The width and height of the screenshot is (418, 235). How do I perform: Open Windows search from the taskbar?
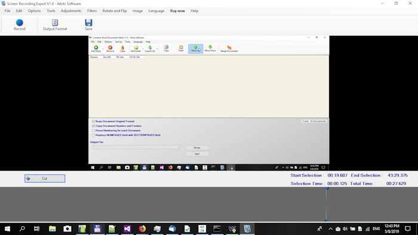click(x=22, y=228)
